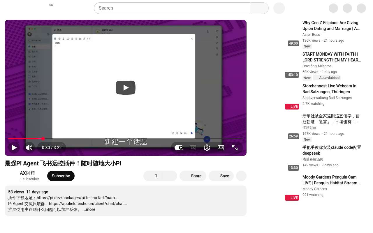Click the '53 views' count in description
The width and height of the screenshot is (373, 233).
click(x=16, y=192)
